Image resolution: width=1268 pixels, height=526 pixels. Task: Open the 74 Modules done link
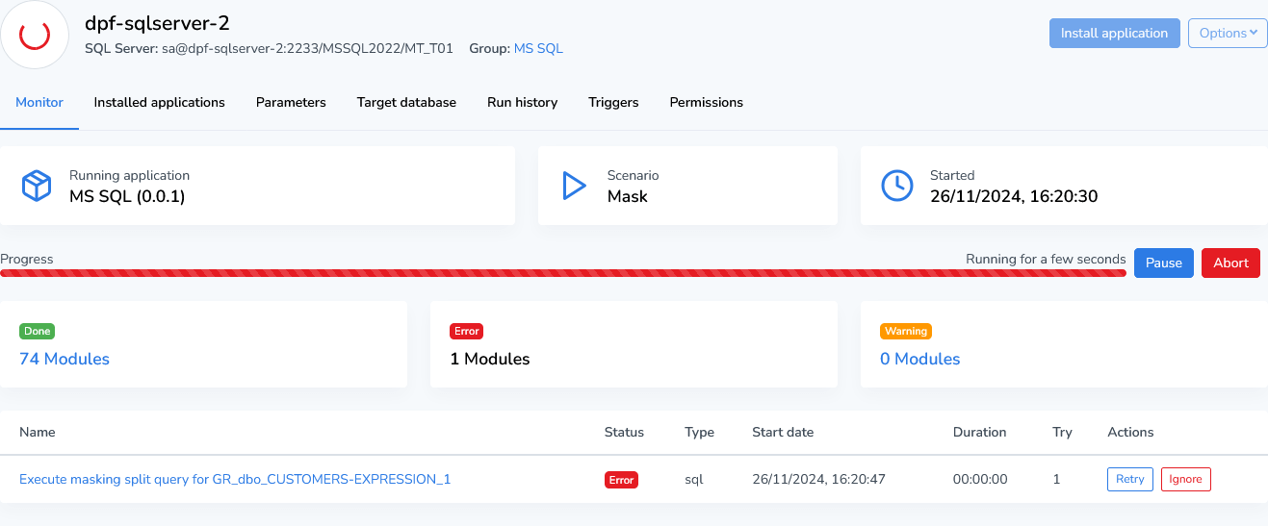click(65, 359)
